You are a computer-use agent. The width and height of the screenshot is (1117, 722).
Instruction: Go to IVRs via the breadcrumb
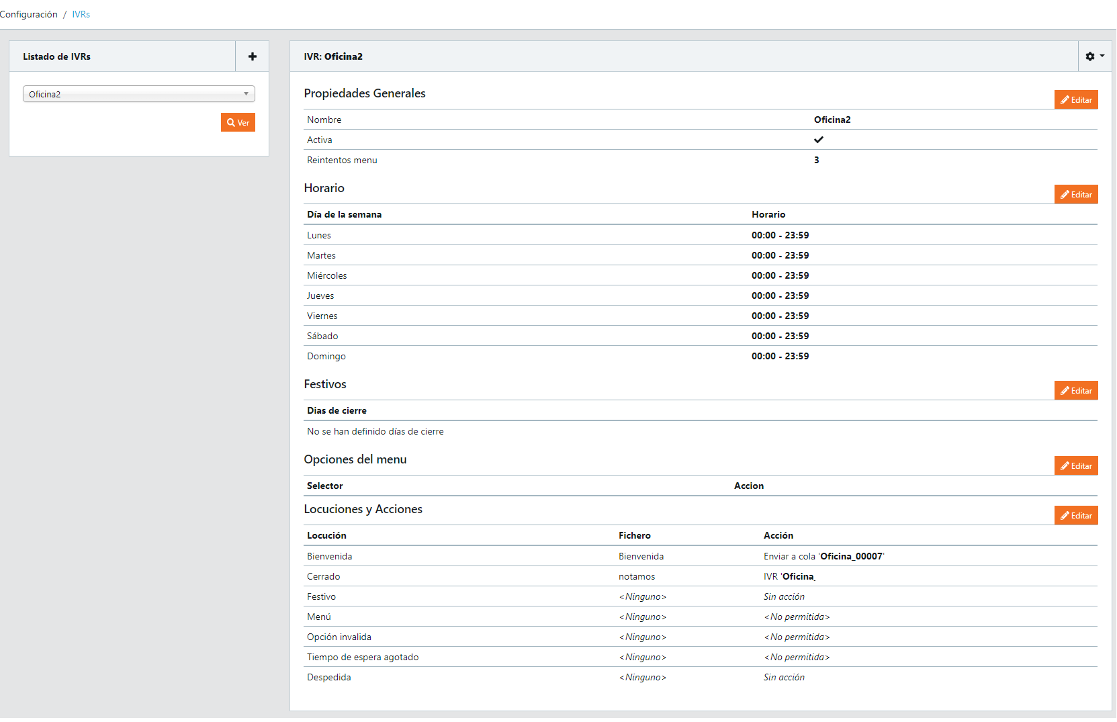click(81, 13)
